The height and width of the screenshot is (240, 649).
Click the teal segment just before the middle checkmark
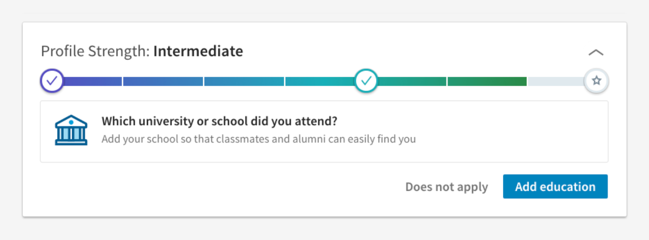pos(319,82)
